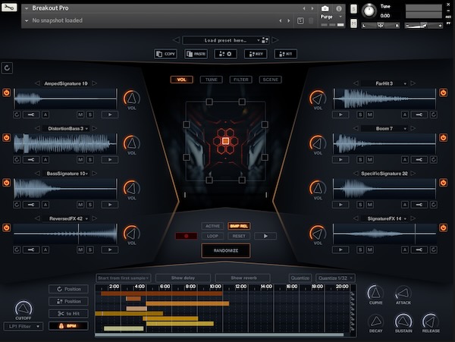Click the A button under the Boom 7 waveform
Screen dimensions: 455x342
[x=405, y=159]
